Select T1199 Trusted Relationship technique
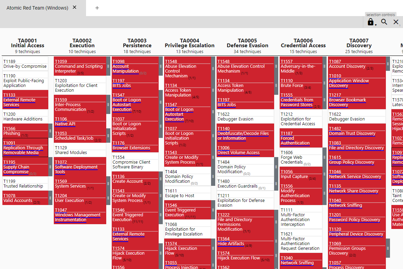The image size is (403, 269). tap(25, 183)
